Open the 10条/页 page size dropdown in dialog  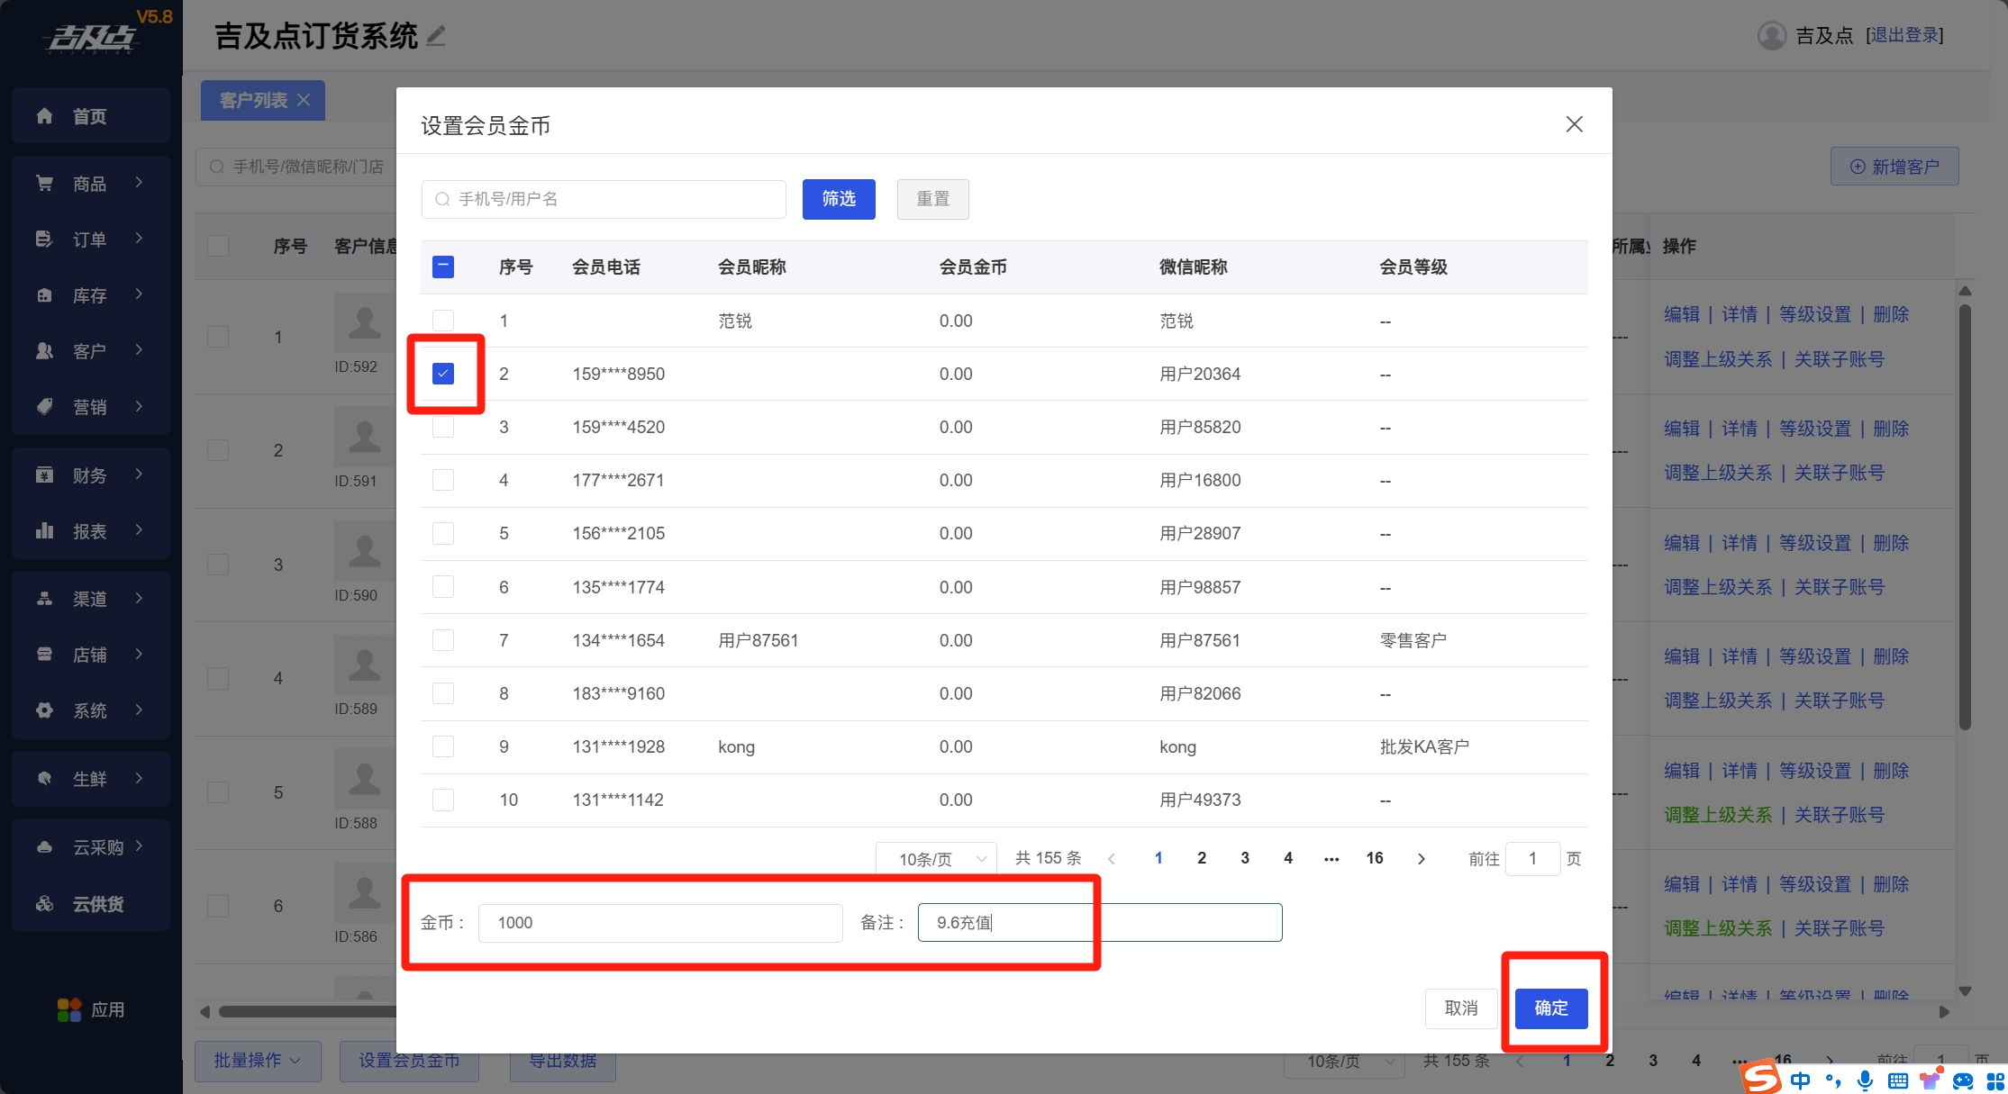pyautogui.click(x=937, y=859)
